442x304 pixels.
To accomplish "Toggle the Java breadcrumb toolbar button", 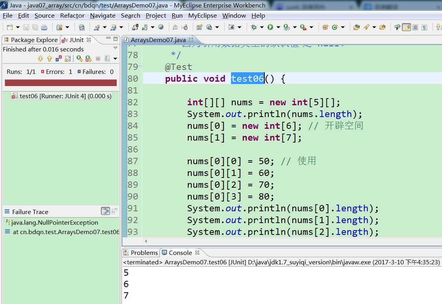I will [x=397, y=27].
